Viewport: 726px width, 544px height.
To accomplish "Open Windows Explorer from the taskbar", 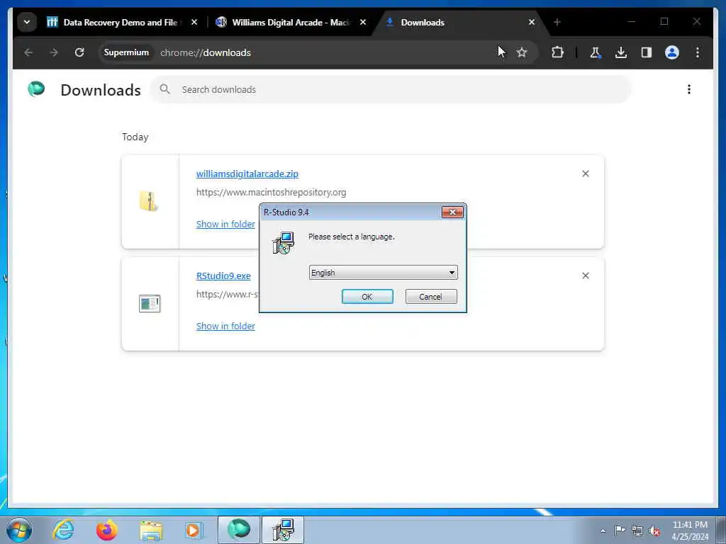I will [151, 530].
